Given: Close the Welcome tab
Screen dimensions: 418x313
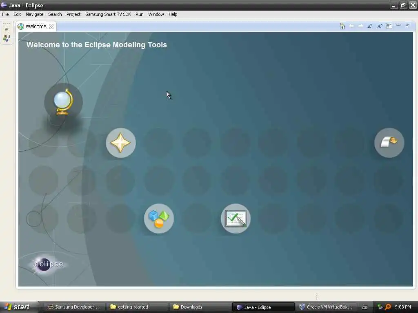Looking at the screenshot, I should click(51, 26).
